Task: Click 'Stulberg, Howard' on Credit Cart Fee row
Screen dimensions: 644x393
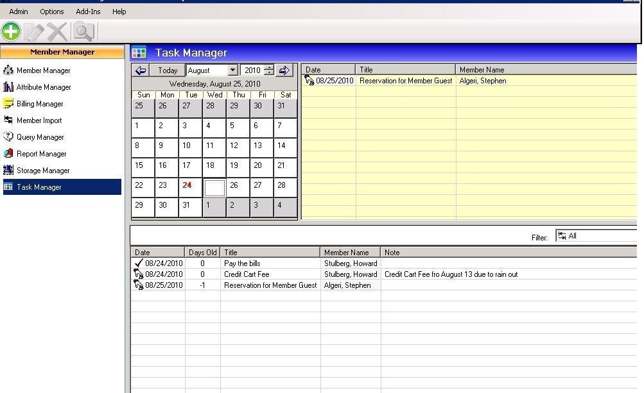Action: [351, 274]
